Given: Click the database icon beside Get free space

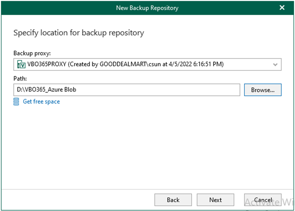Looking at the screenshot, I should 16,102.
